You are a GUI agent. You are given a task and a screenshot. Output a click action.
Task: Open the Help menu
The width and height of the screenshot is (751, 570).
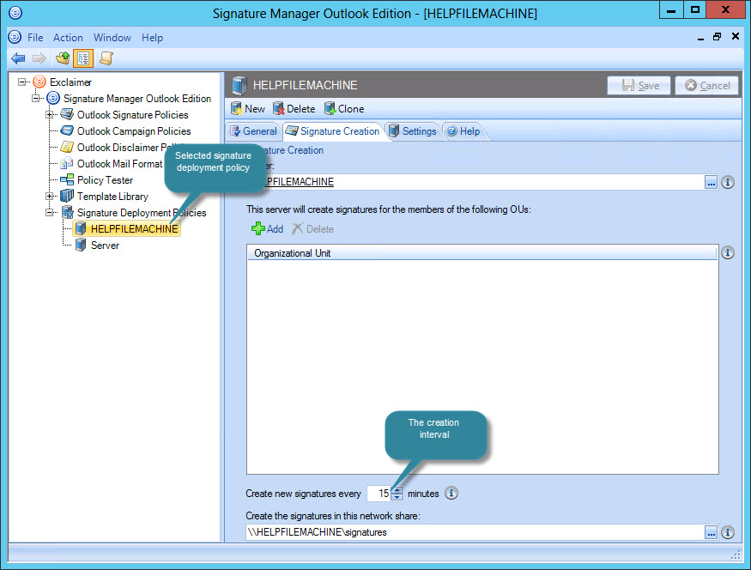(152, 38)
